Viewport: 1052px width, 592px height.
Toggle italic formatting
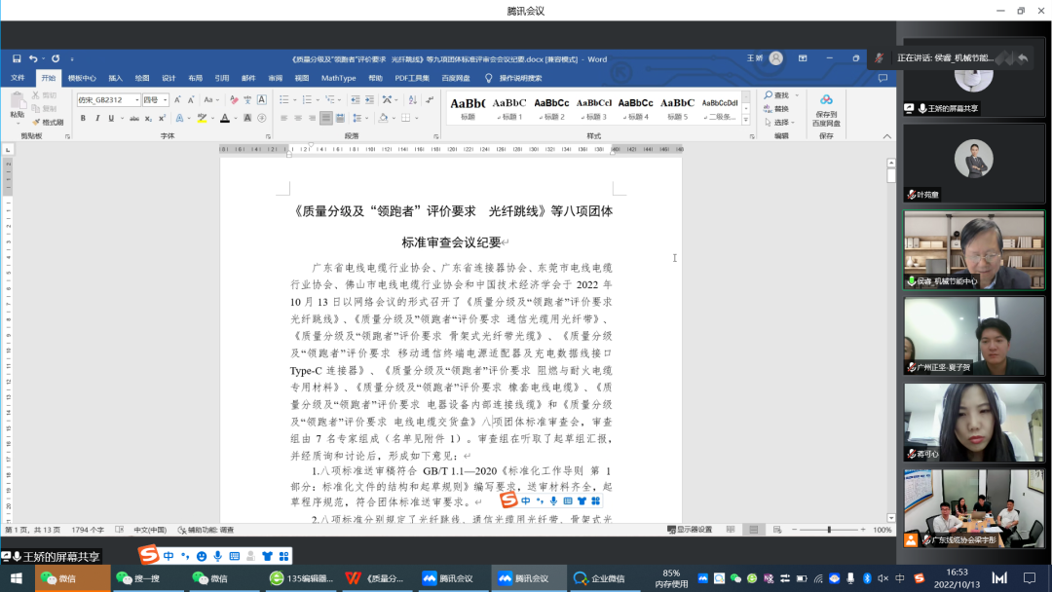click(96, 119)
